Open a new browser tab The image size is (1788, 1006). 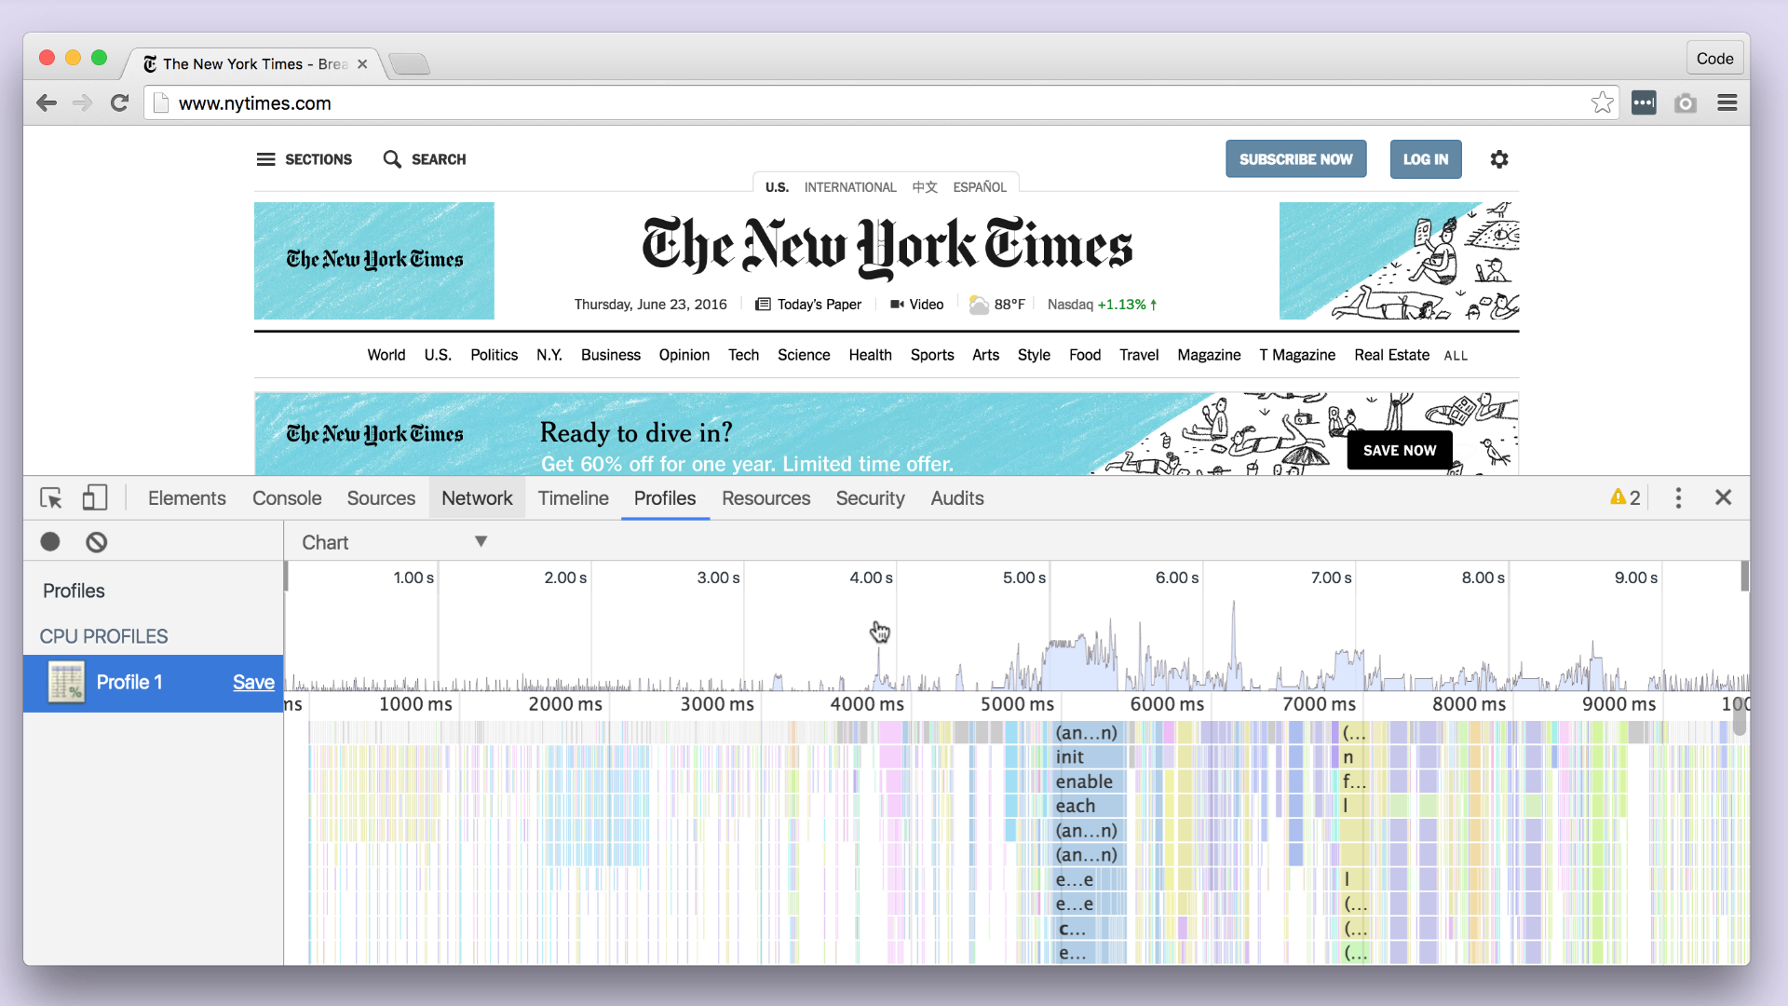coord(409,63)
